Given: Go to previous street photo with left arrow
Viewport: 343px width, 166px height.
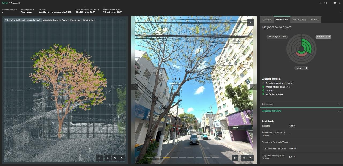Looking at the screenshot, I should pyautogui.click(x=135, y=87).
